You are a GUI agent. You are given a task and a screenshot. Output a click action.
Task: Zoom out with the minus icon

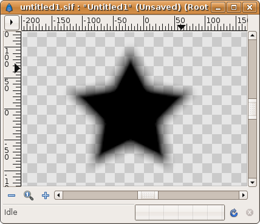(x=12, y=195)
